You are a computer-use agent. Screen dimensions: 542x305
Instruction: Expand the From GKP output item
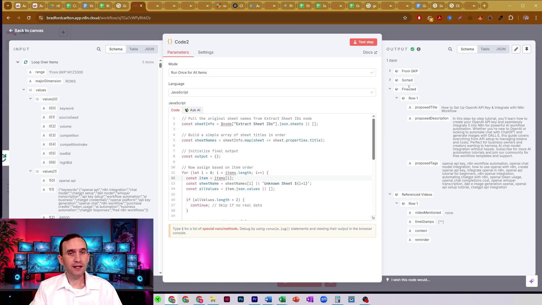[390, 71]
